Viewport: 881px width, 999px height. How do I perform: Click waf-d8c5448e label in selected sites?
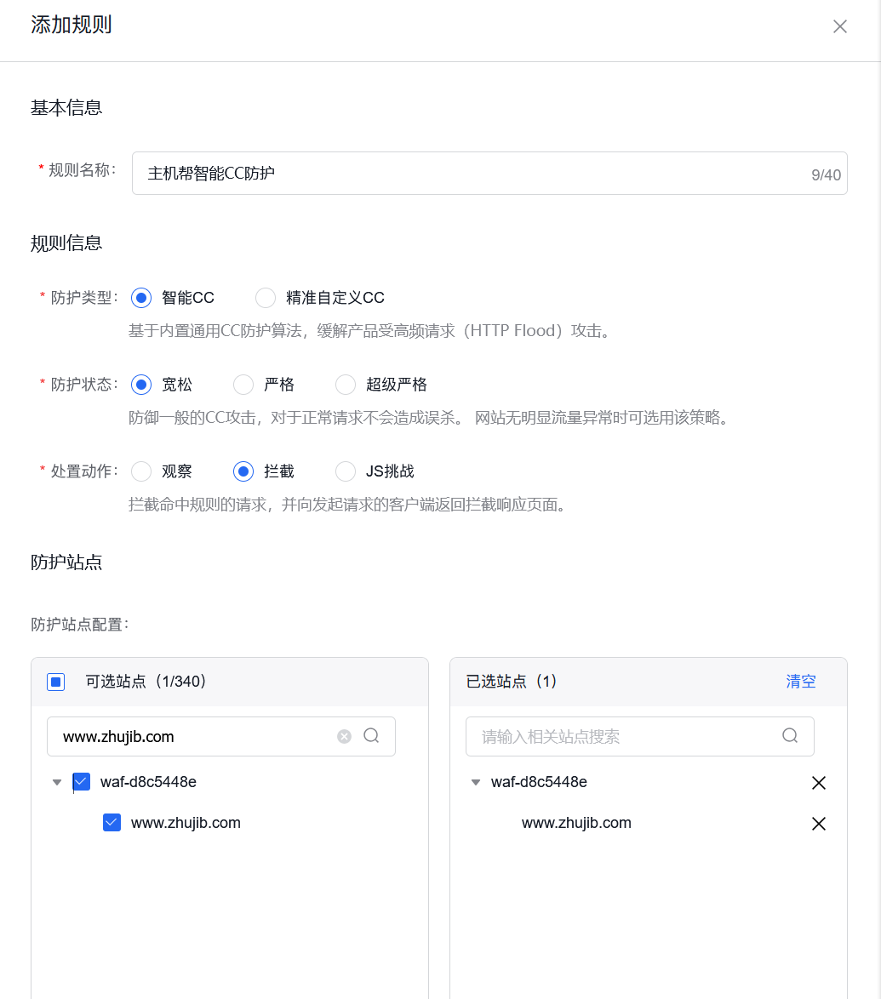click(x=539, y=782)
